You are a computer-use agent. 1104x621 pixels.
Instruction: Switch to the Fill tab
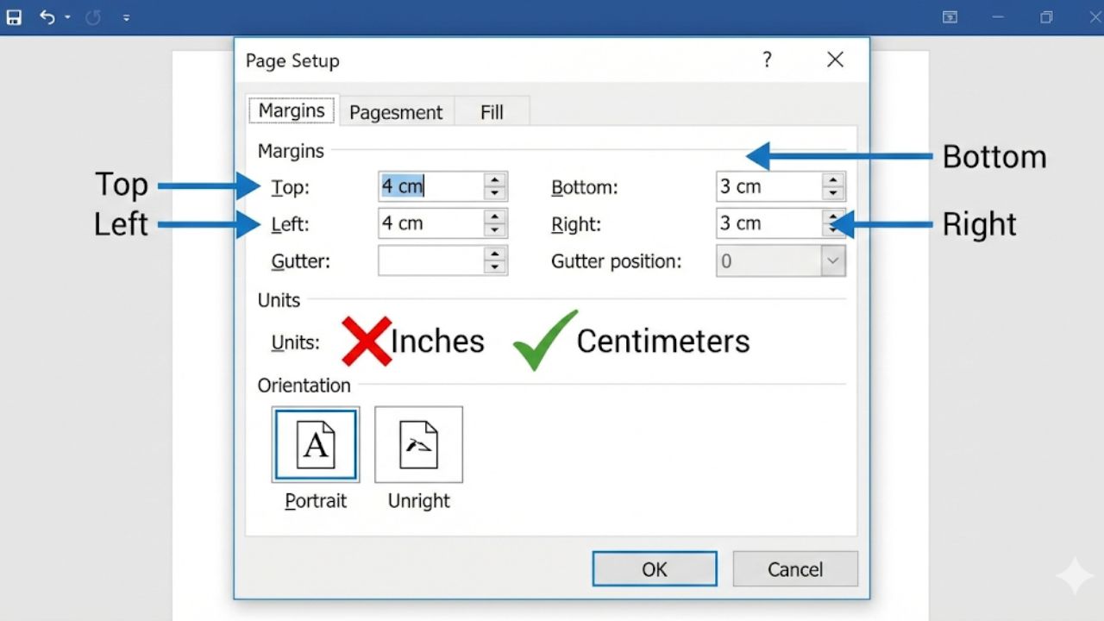(x=491, y=111)
